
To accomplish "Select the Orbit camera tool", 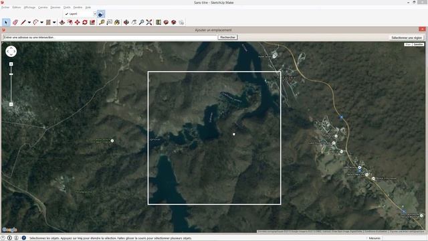I will [x=126, y=22].
